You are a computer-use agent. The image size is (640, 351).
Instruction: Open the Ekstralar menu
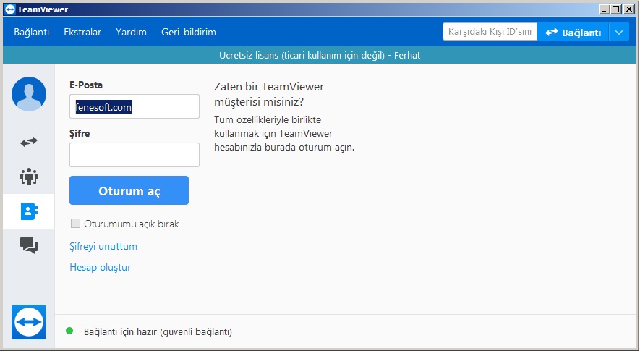tap(82, 32)
